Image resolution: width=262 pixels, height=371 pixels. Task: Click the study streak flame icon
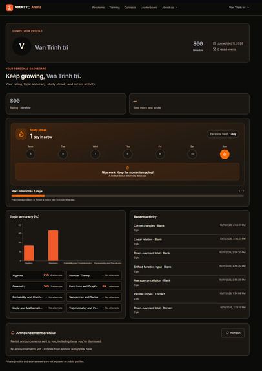click(21, 134)
